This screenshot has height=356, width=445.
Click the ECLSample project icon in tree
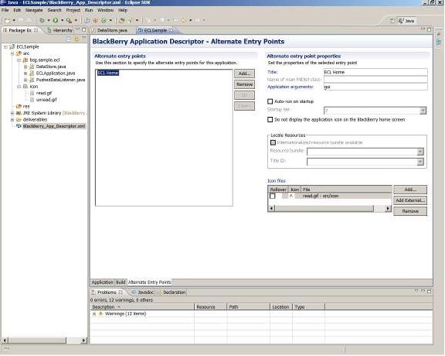pos(12,46)
